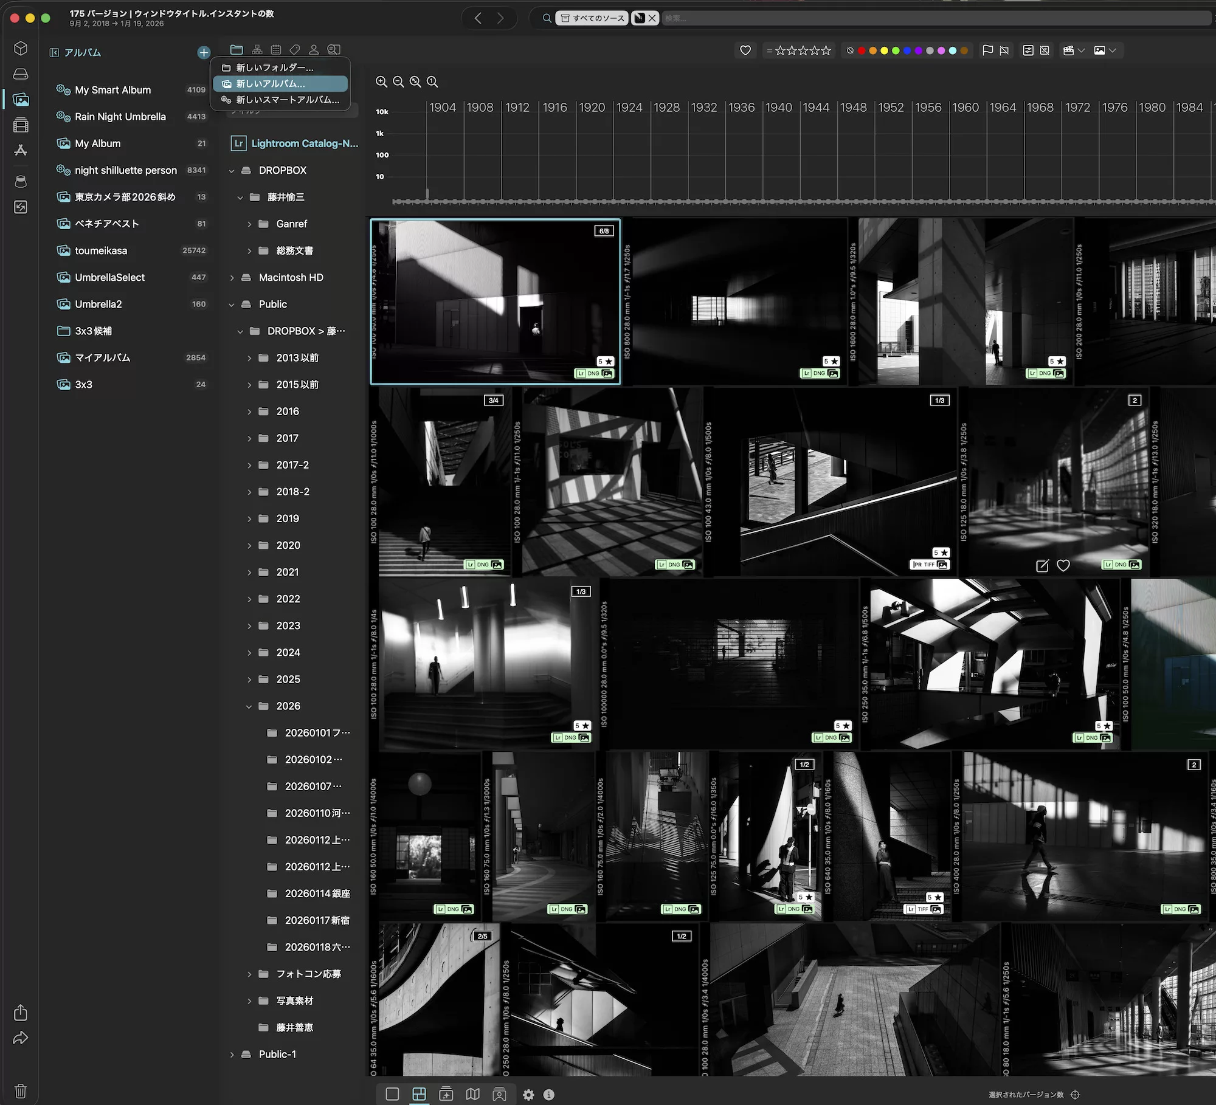The width and height of the screenshot is (1216, 1105).
Task: Open the people view icon
Action: pos(499,1094)
